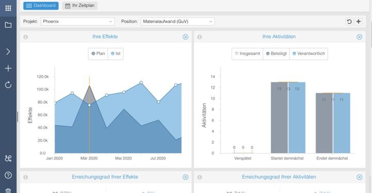Close the Ihre Effekte widget

185,37
